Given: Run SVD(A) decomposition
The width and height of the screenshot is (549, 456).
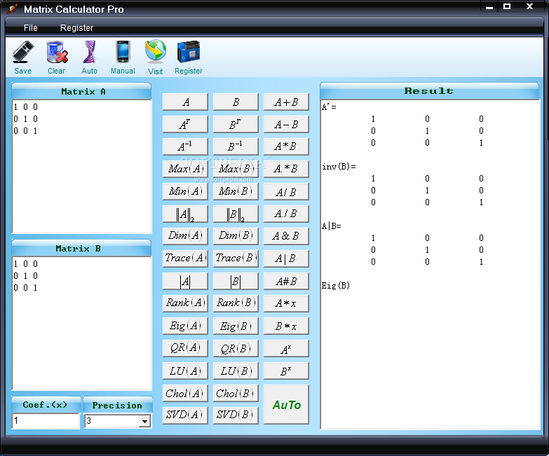Looking at the screenshot, I should pos(185,415).
